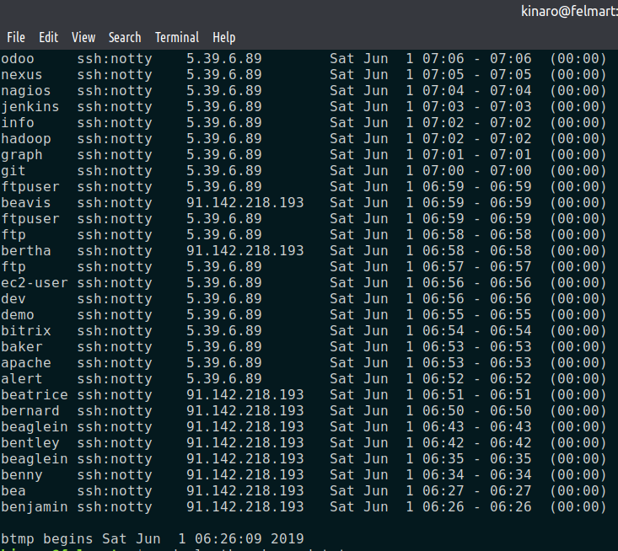
Task: Click the IP address in the bertha row
Action: coord(245,251)
